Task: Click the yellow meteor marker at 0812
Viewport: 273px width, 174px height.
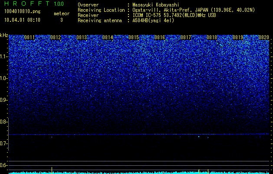Action: (x=52, y=171)
